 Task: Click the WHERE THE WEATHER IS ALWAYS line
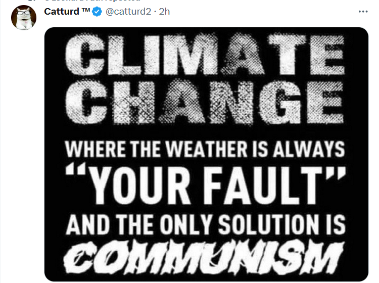pos(205,149)
